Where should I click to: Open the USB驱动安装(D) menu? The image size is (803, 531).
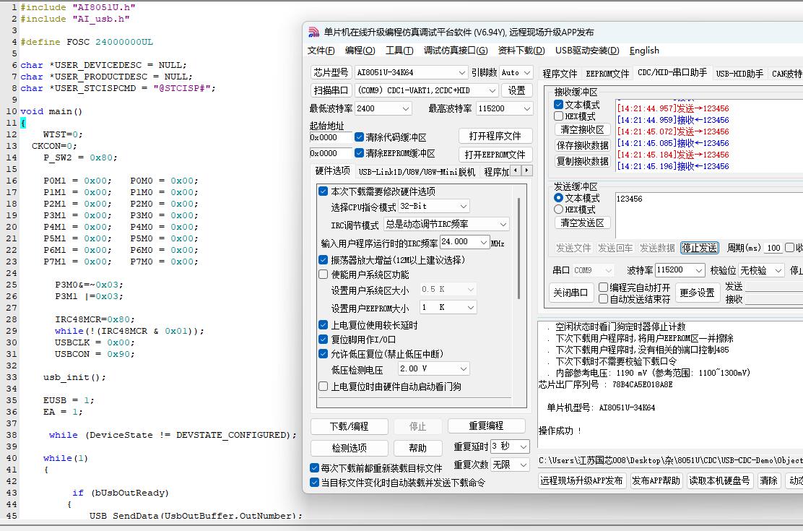[587, 51]
